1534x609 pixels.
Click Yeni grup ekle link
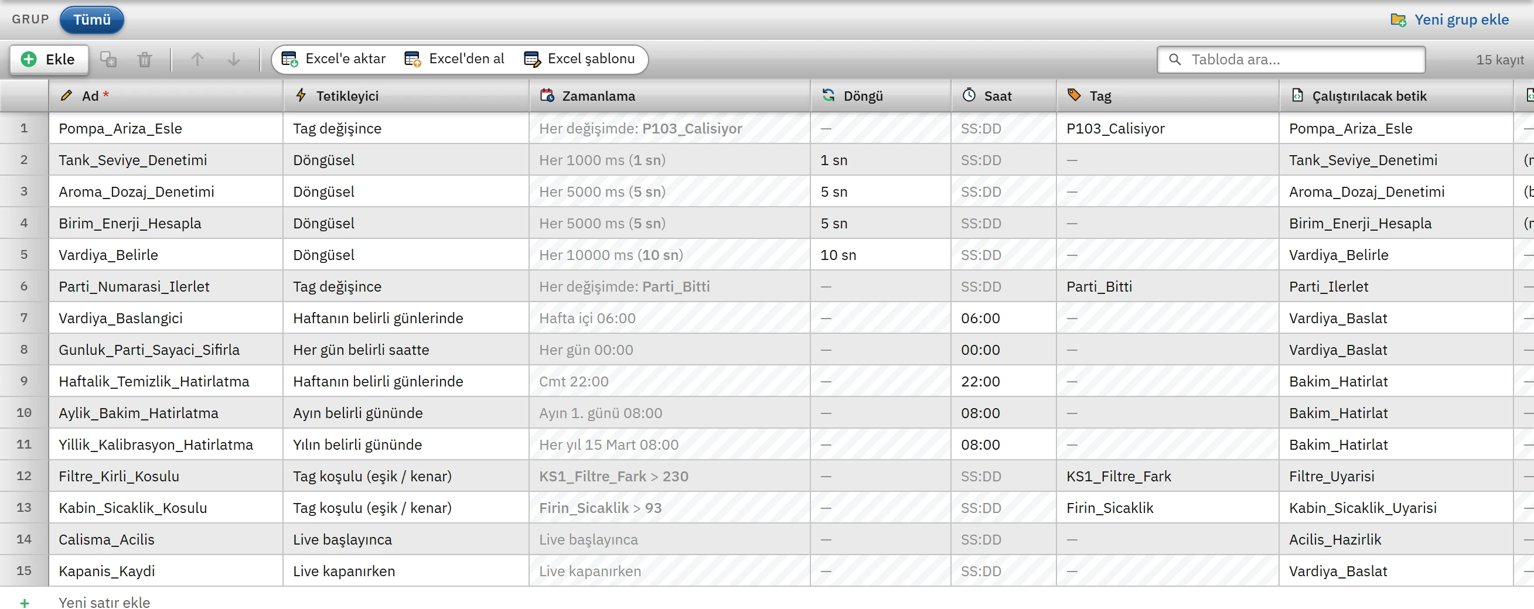[x=1450, y=20]
